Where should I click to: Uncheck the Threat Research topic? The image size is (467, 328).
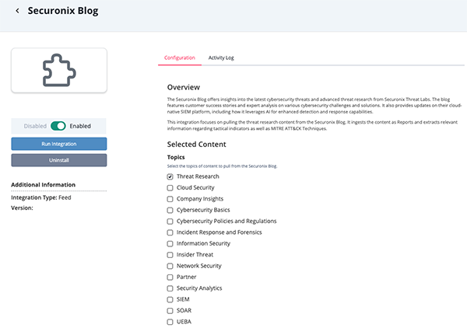(170, 176)
